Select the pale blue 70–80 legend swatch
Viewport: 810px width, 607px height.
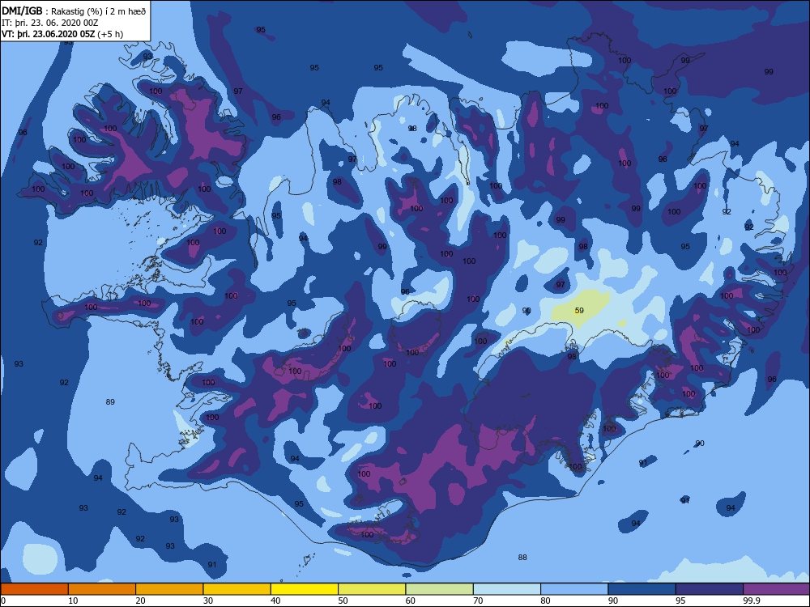[x=507, y=589]
